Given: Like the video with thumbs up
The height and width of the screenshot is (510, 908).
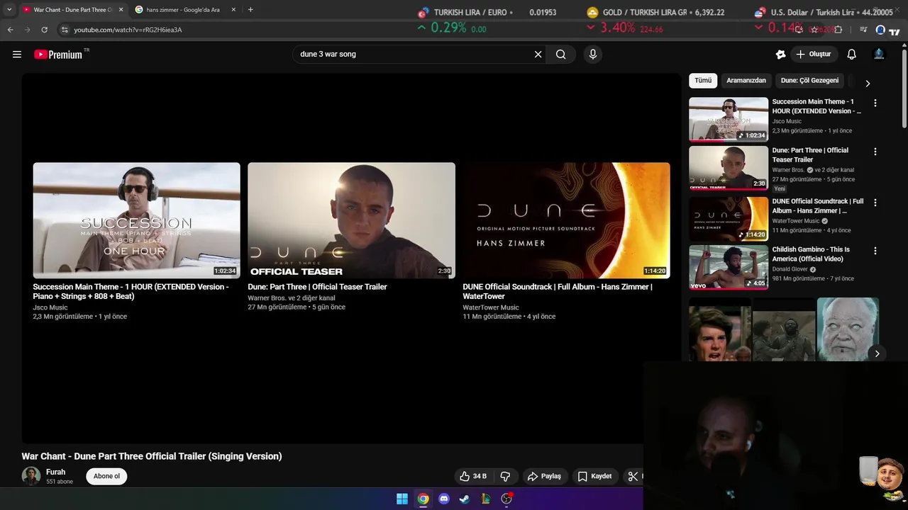Looking at the screenshot, I should click(473, 476).
